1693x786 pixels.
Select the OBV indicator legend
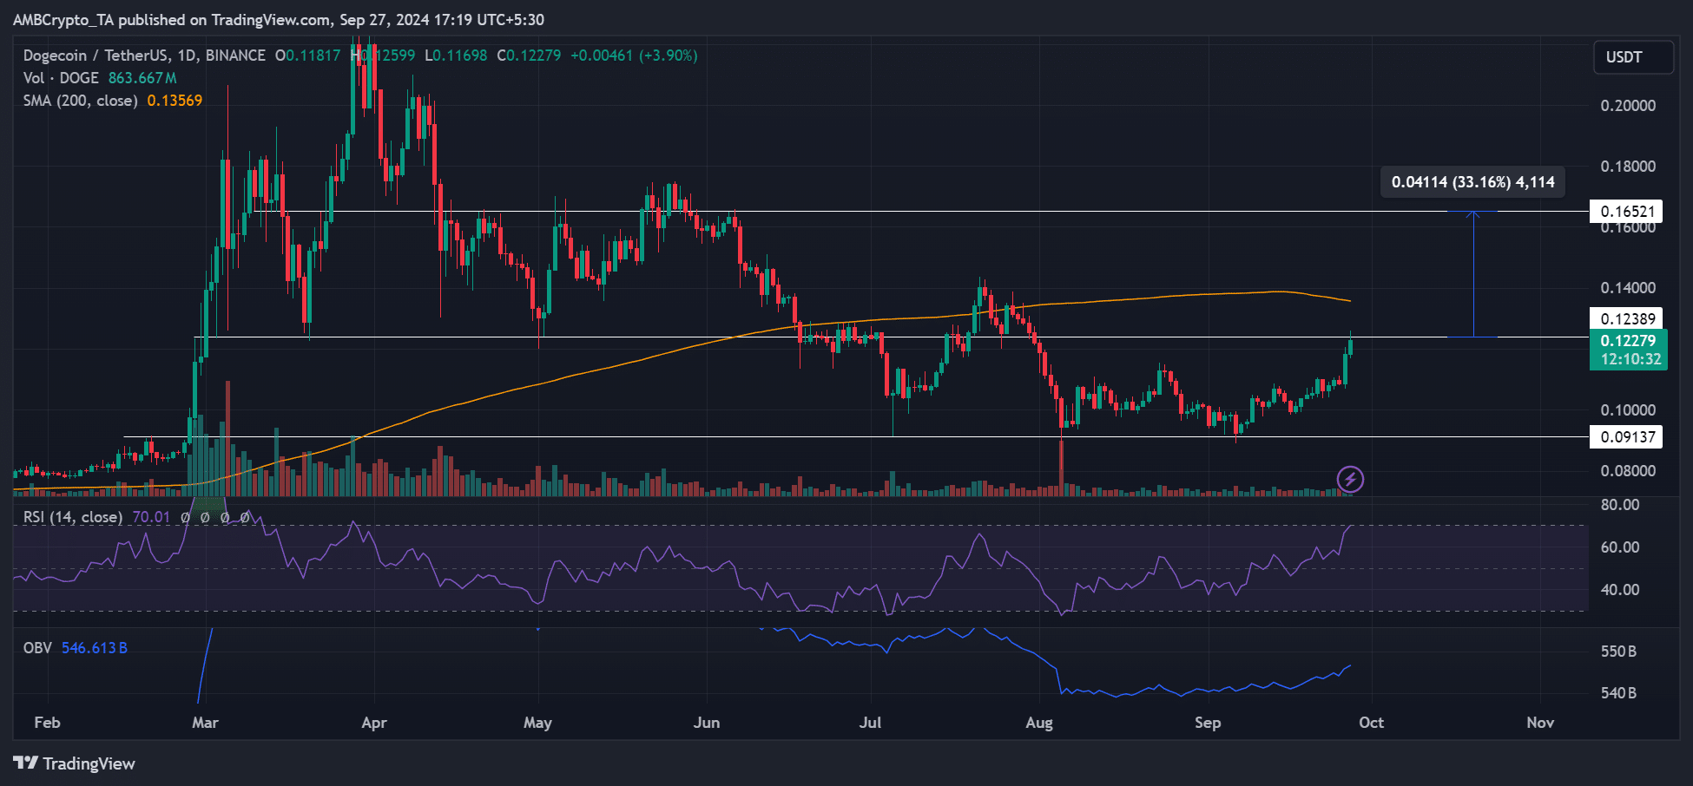[37, 648]
